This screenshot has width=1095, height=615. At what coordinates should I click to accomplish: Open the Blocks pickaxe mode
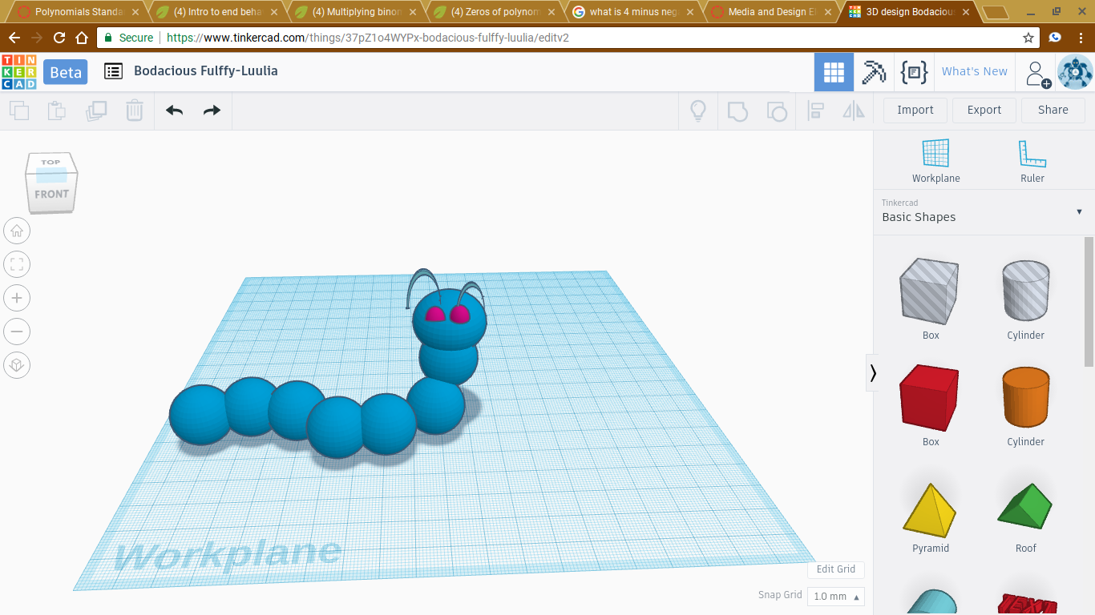[x=874, y=72]
